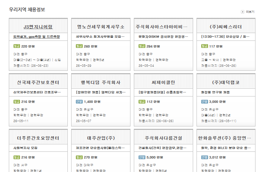Open the 사회복지사 모집 posting

[x=25, y=148]
